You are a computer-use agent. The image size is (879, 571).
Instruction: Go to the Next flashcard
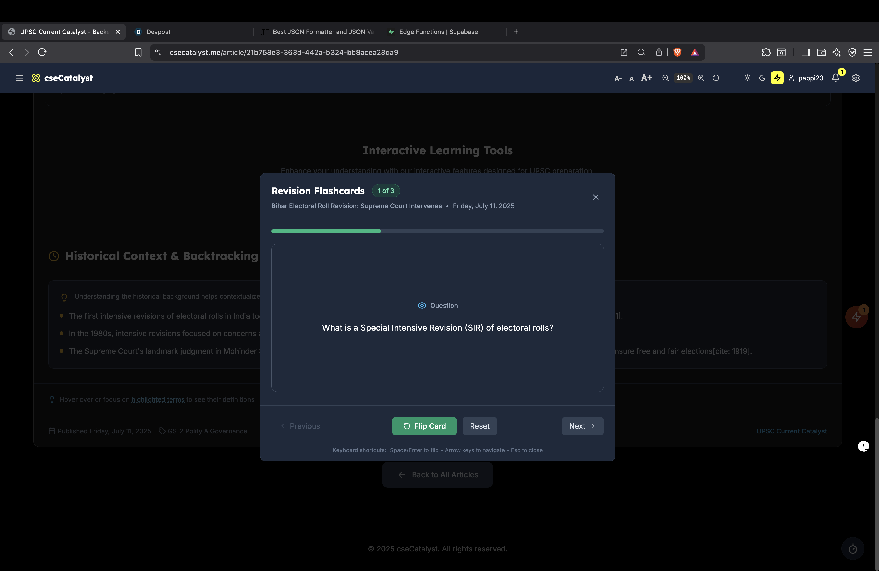coord(582,426)
